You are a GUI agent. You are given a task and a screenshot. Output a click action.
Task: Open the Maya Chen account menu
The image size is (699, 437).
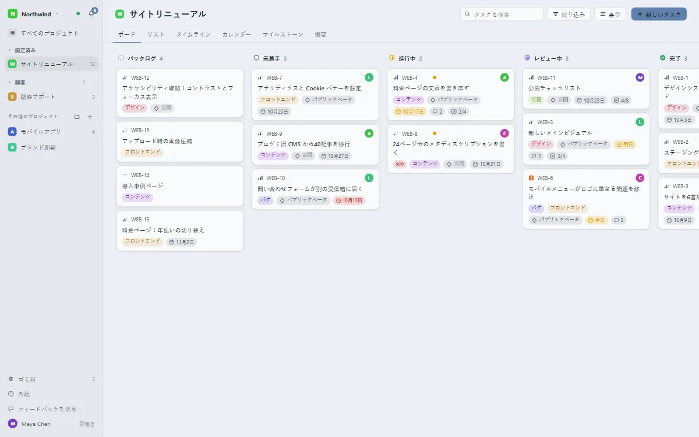point(51,424)
